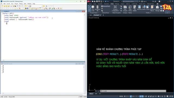Screen dimensions: 174x98
Task: Click the status bar customization icon at far right
Action: coord(172,96)
